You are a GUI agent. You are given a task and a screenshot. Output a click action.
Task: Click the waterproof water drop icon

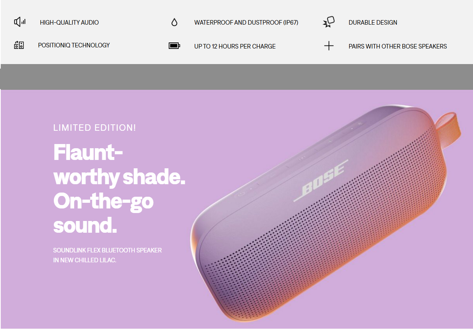pos(174,22)
